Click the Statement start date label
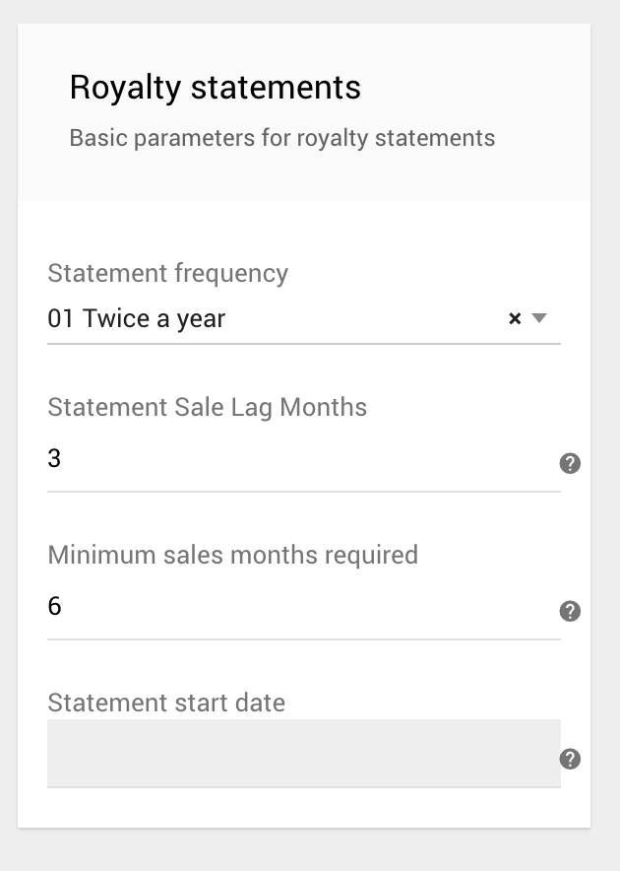This screenshot has width=620, height=871. point(165,703)
